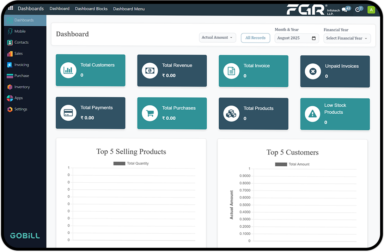
Task: Open Inventory from the sidebar
Action: (22, 87)
